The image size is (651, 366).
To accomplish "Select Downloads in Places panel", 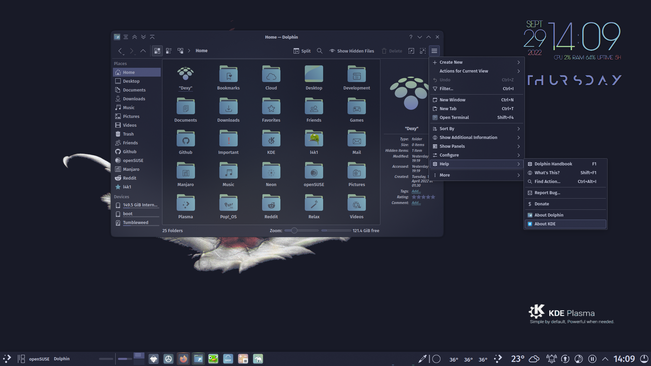I will tap(137, 99).
